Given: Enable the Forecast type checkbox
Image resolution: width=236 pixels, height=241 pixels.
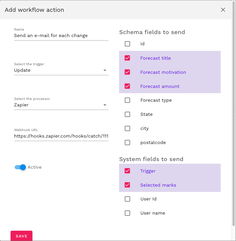Looking at the screenshot, I should tap(127, 100).
